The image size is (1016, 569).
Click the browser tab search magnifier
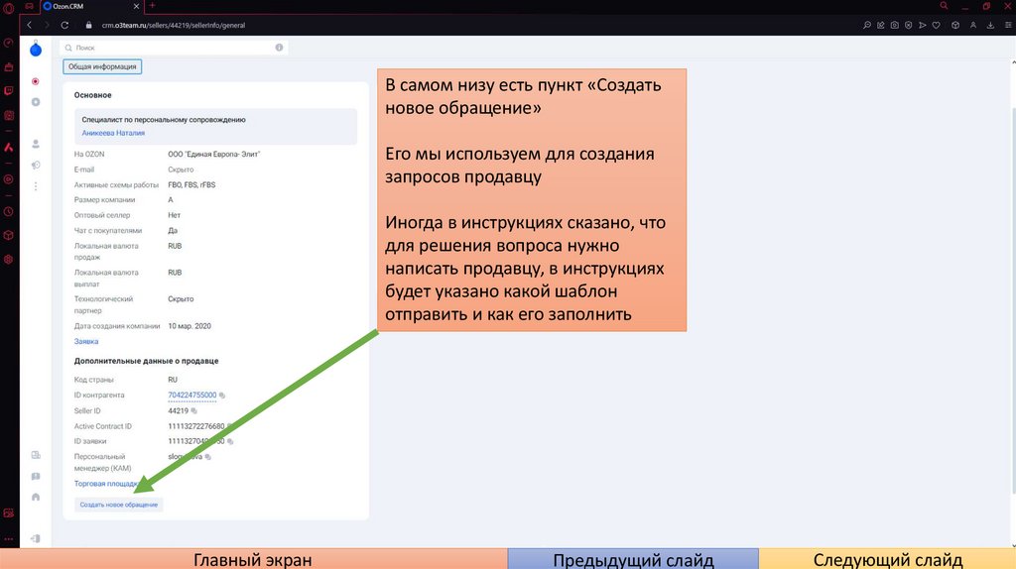(x=945, y=6)
